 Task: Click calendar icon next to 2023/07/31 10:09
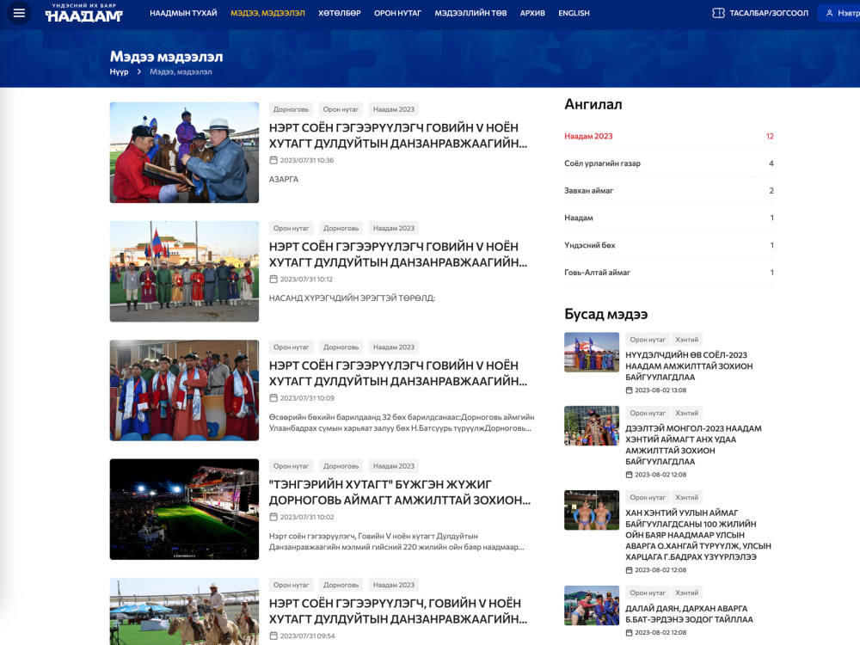coord(273,398)
